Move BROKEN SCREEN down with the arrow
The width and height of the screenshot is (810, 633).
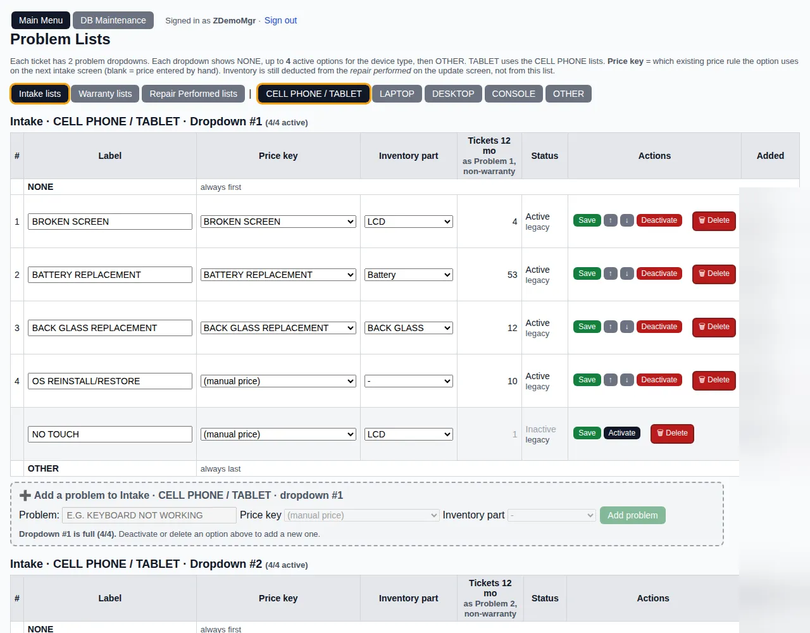click(626, 220)
